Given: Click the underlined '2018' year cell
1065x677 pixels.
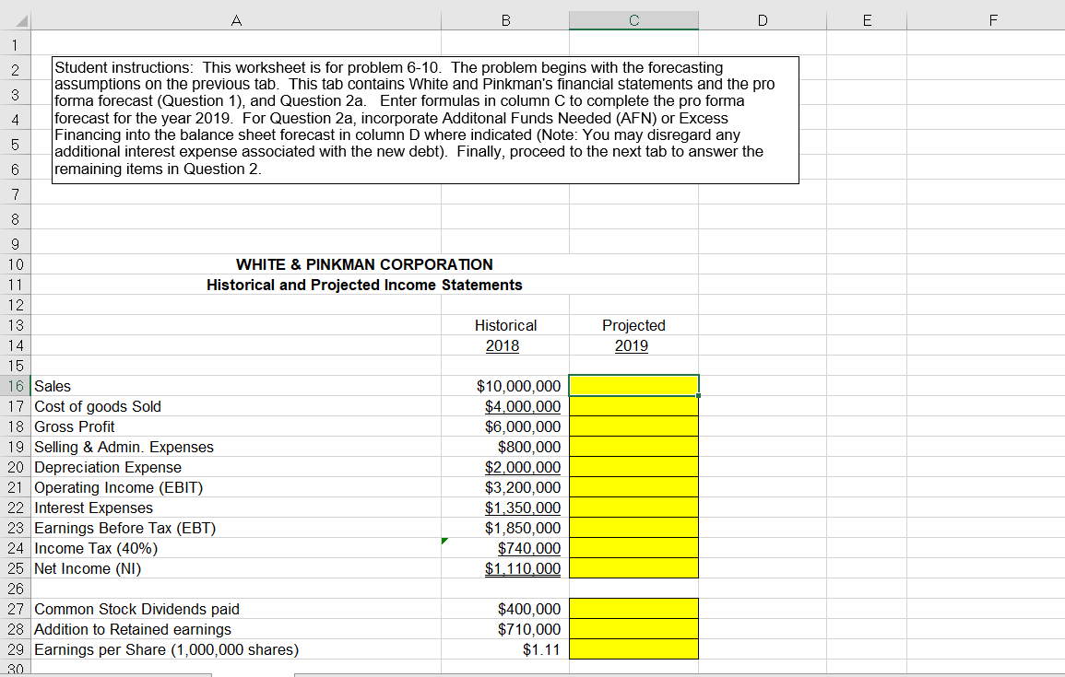Looking at the screenshot, I should click(x=503, y=346).
